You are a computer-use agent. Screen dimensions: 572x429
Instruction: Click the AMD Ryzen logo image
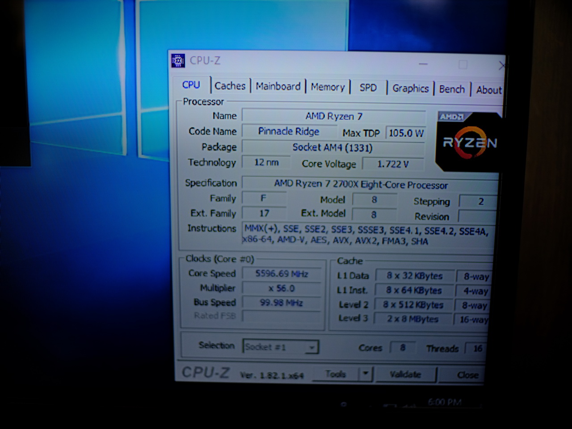469,142
